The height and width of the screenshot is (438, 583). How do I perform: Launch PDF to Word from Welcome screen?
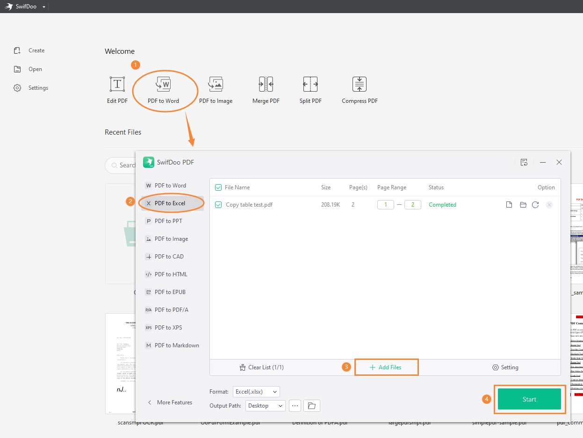click(x=163, y=90)
